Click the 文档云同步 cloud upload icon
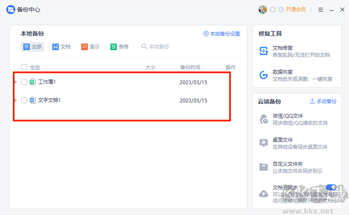The width and height of the screenshot is (349, 215). tap(263, 194)
